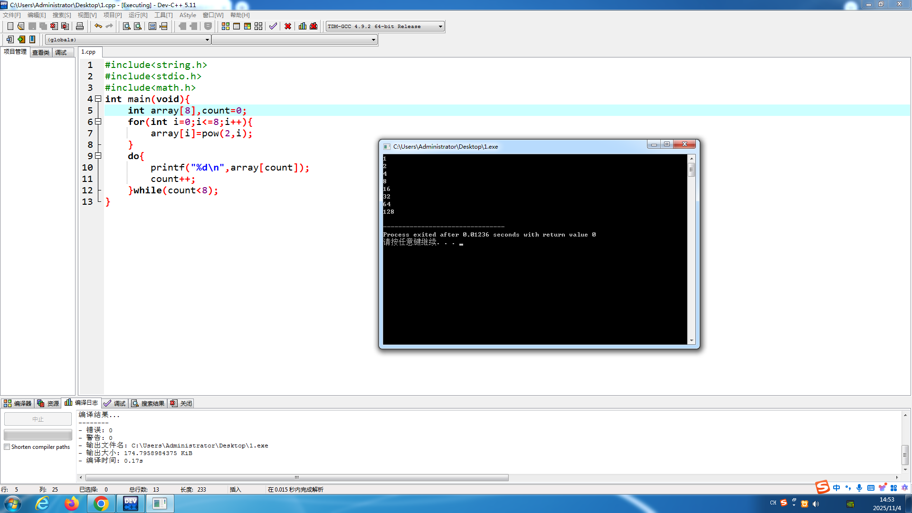
Task: Click the Compile and Run icon
Action: point(247,26)
